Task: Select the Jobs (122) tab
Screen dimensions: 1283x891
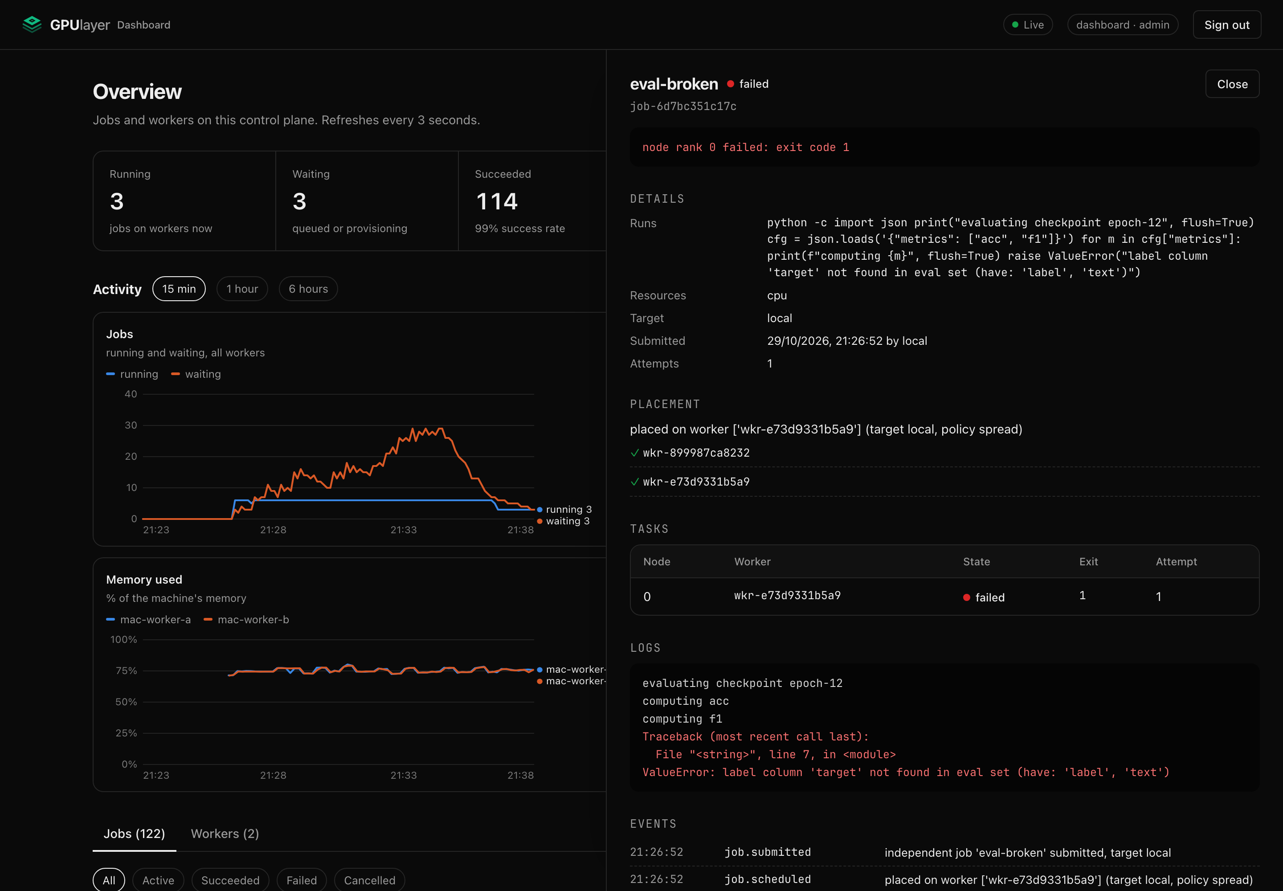Action: pyautogui.click(x=135, y=834)
